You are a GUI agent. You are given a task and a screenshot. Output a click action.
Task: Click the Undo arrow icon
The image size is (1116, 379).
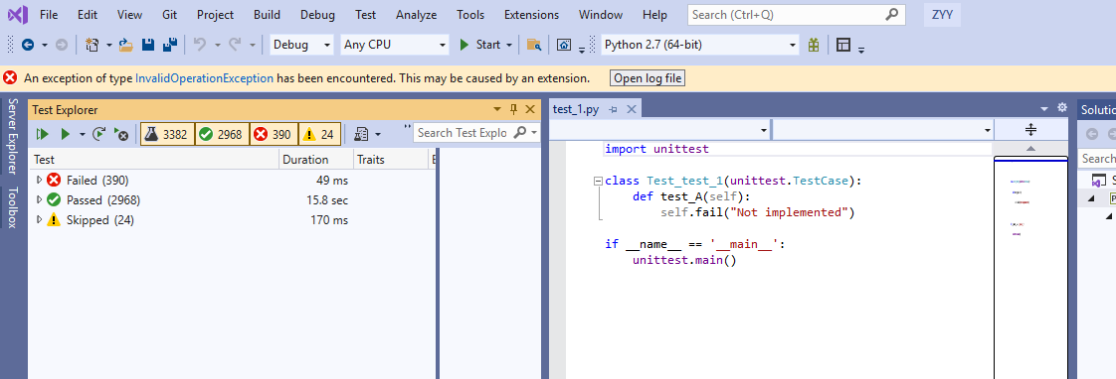click(x=200, y=45)
